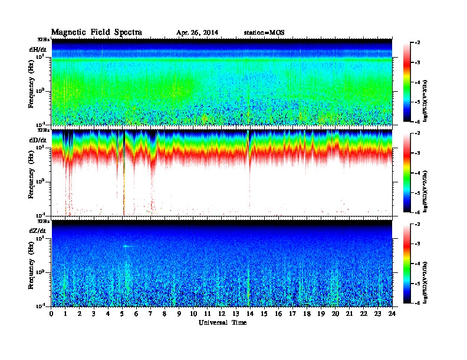Click hour "14" on the Universal Time axis
467x360 pixels.
pos(250,314)
